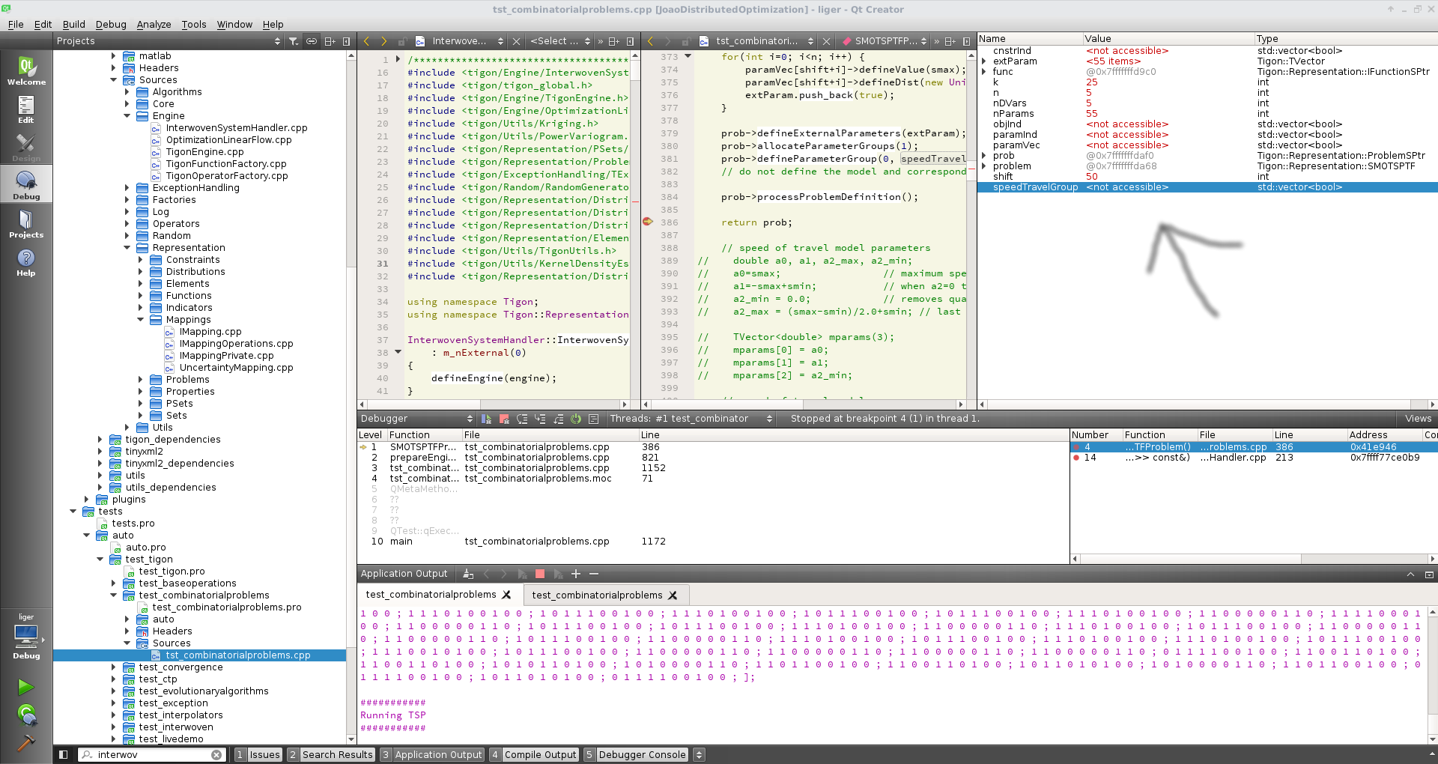Expand the Problems folder in tree

click(140, 380)
